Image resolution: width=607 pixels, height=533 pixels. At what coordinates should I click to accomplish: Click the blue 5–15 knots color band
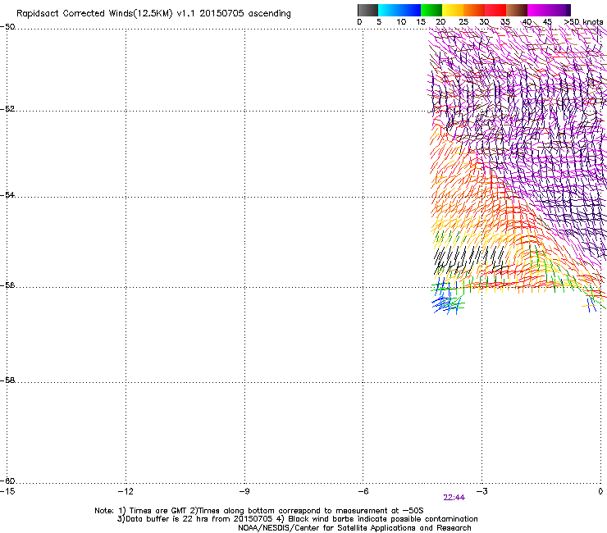coord(399,10)
